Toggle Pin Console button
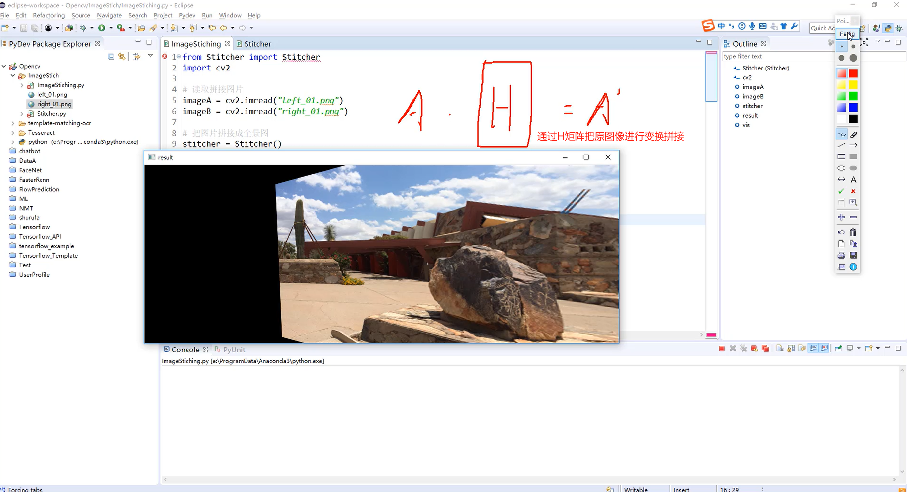Viewport: 907px width, 492px height. [x=838, y=349]
